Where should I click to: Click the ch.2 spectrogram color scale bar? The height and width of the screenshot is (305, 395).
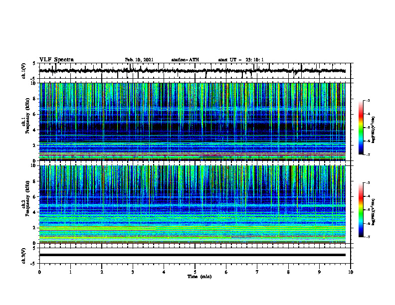pyautogui.click(x=361, y=210)
